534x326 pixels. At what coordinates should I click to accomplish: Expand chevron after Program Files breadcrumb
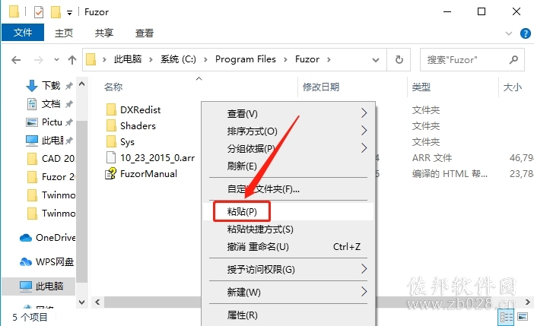click(x=285, y=60)
